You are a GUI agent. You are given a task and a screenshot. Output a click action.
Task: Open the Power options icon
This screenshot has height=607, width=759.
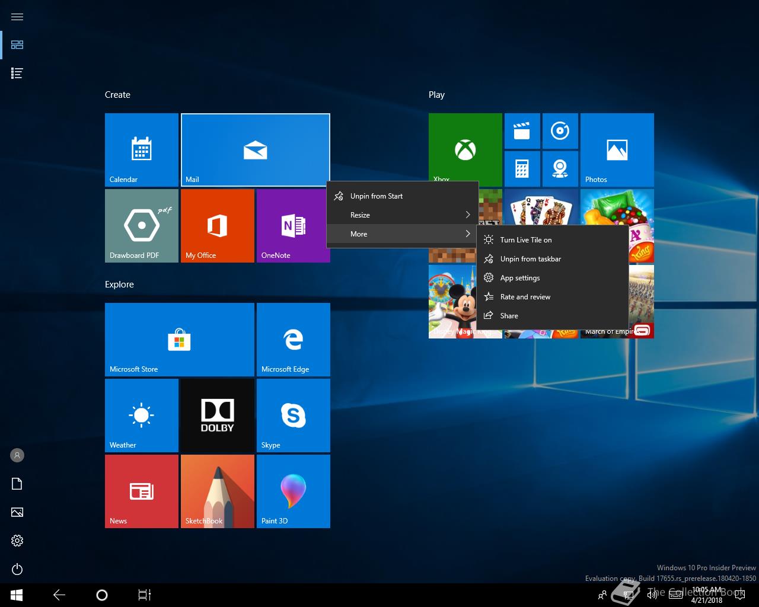coord(17,569)
